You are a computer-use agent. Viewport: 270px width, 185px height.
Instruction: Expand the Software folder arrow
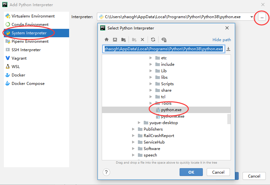[133, 149]
